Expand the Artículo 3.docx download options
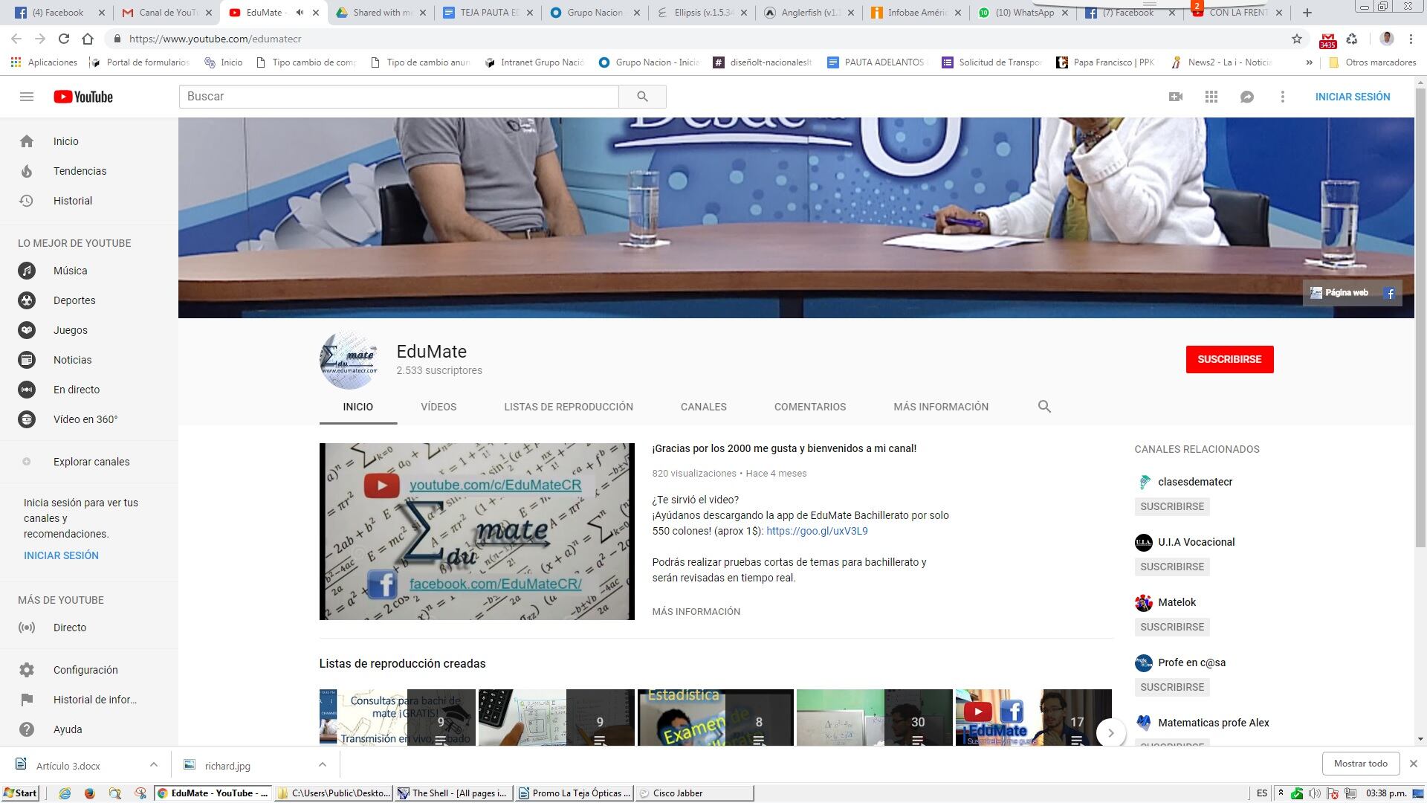 click(153, 764)
